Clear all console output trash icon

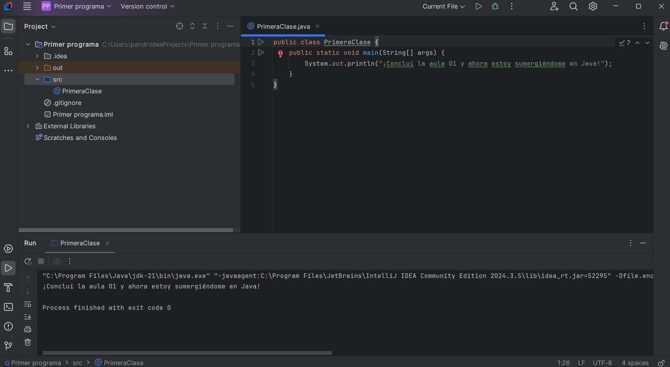(28, 342)
